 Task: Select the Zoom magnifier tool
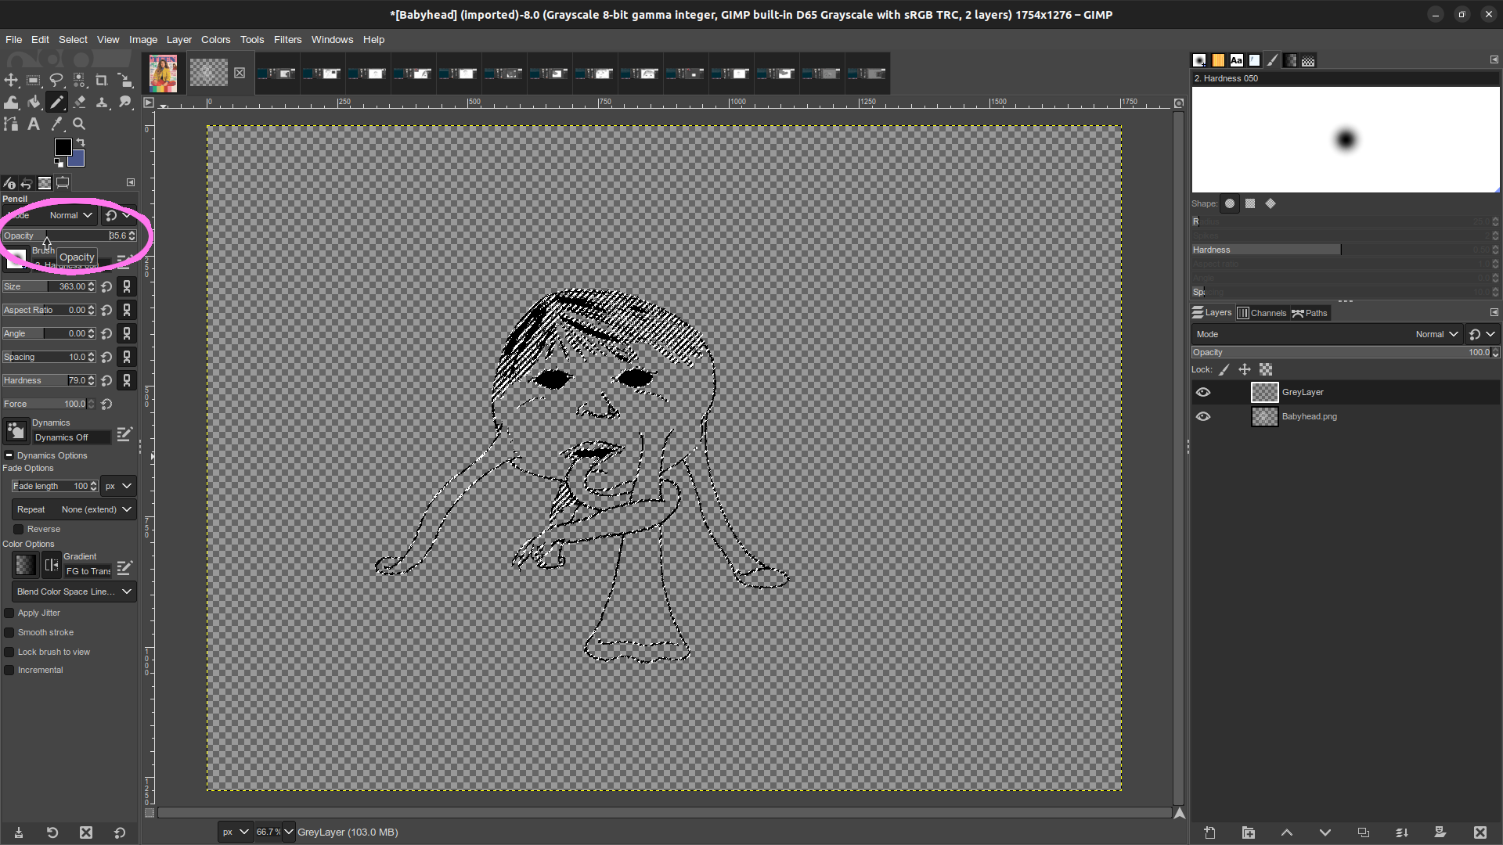pos(79,124)
